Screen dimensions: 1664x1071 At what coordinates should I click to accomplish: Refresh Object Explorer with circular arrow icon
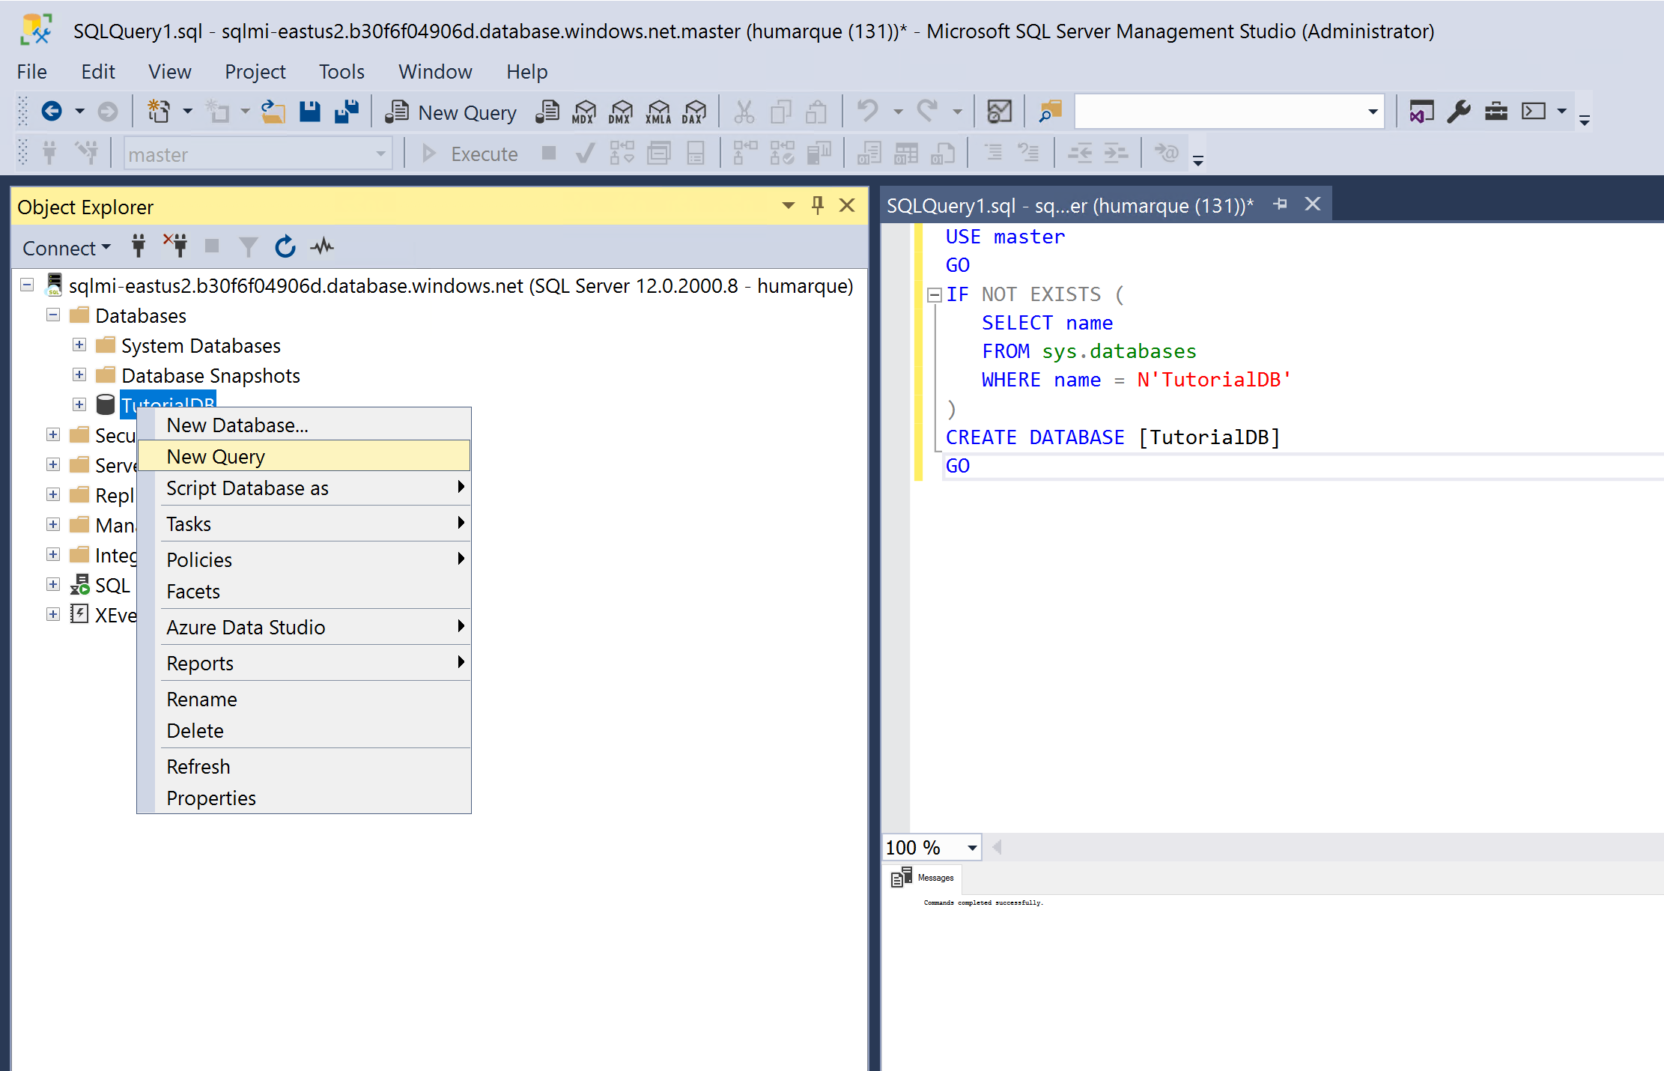[285, 246]
